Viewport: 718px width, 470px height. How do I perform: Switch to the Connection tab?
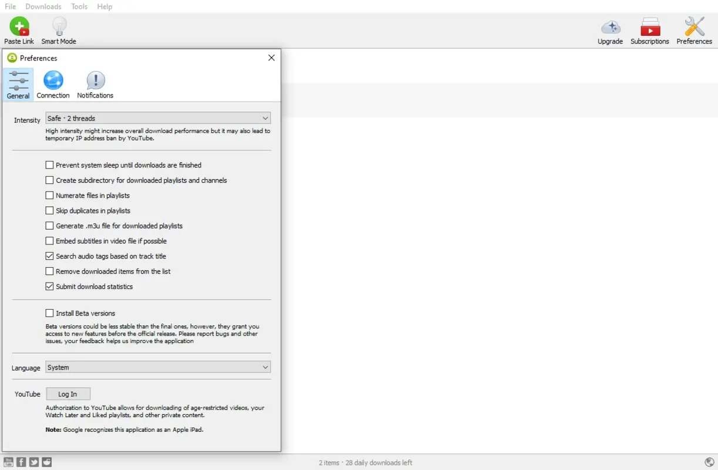[52, 83]
